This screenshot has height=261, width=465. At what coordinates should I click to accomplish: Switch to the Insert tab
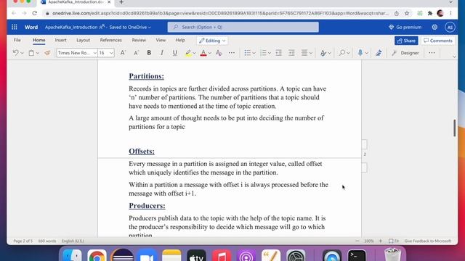point(60,40)
